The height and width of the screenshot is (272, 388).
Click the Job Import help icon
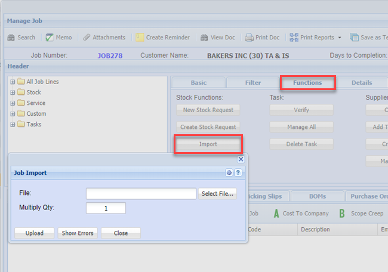click(238, 173)
